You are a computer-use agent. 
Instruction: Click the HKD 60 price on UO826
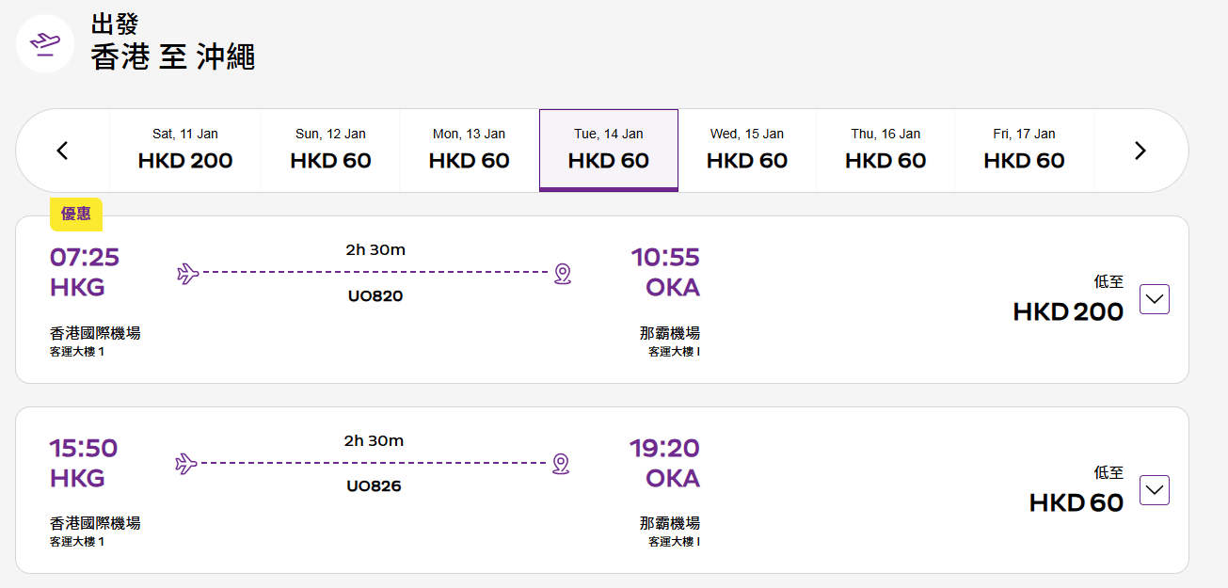[1076, 502]
